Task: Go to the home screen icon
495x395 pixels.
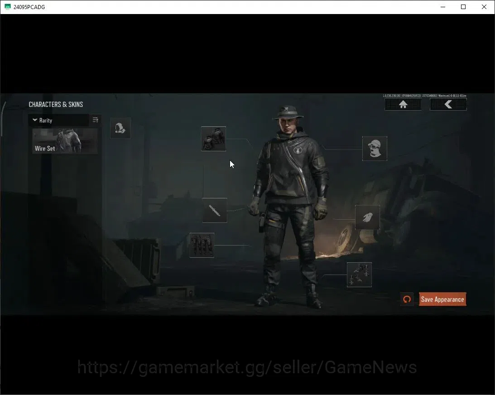Action: point(403,104)
